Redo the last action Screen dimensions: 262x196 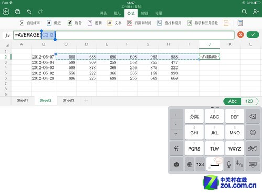click(x=40, y=11)
